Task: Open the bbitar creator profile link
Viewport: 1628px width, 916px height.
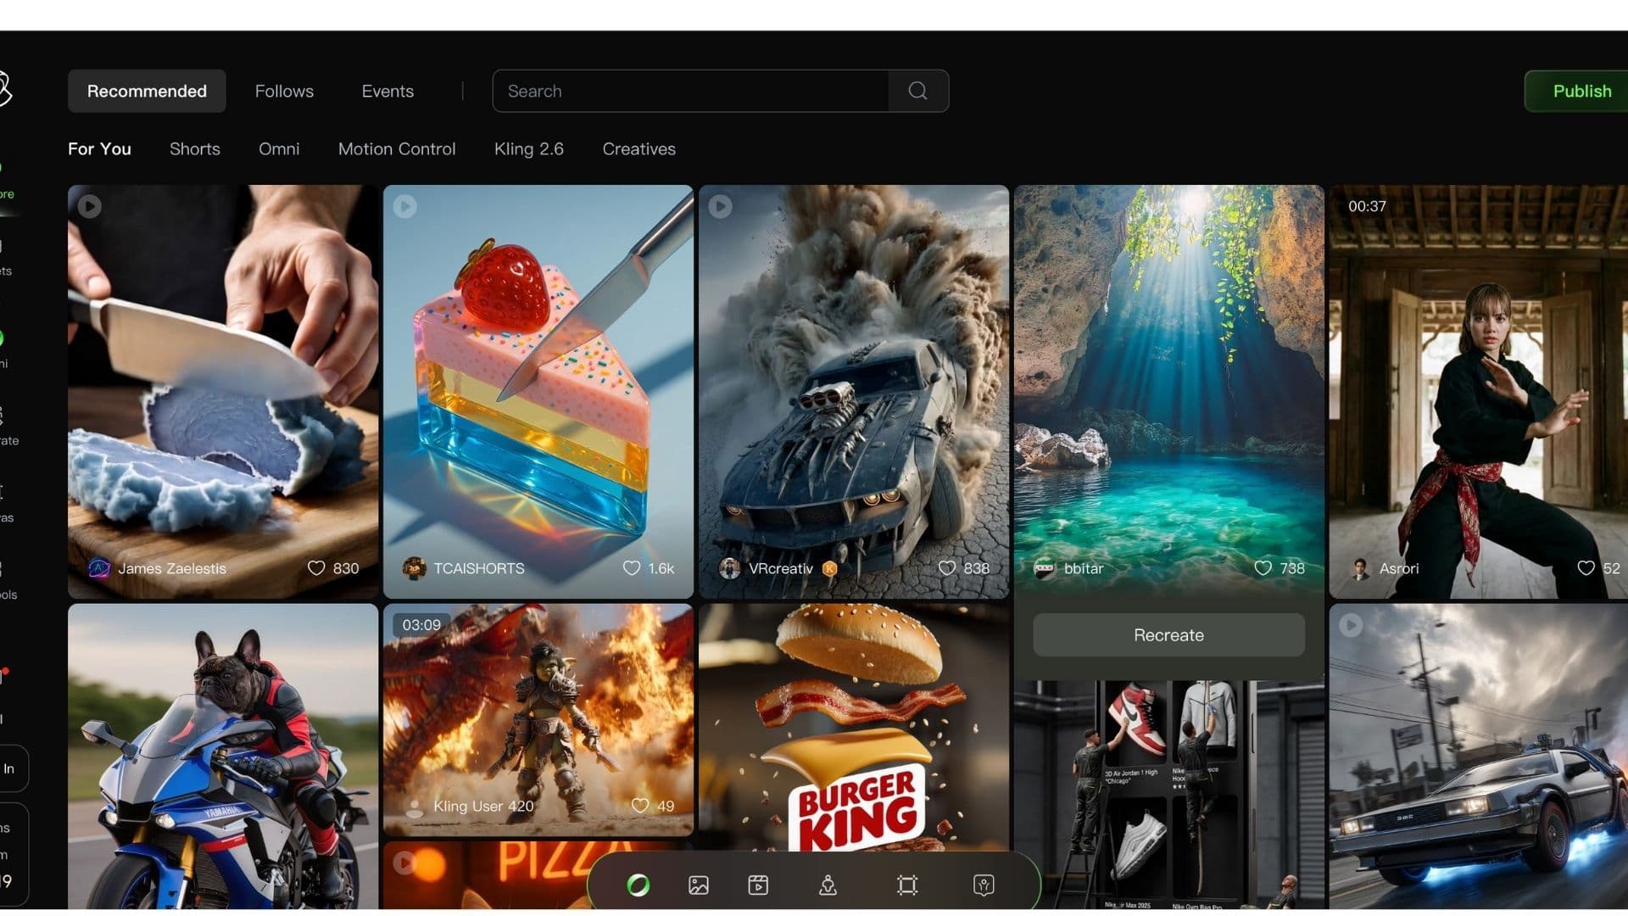Action: coord(1083,569)
